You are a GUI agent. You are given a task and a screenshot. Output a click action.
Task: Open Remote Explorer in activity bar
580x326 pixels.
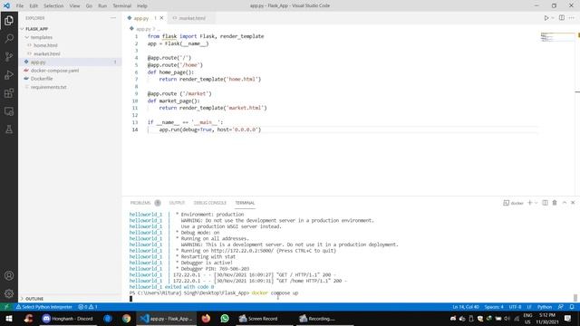click(x=9, y=110)
